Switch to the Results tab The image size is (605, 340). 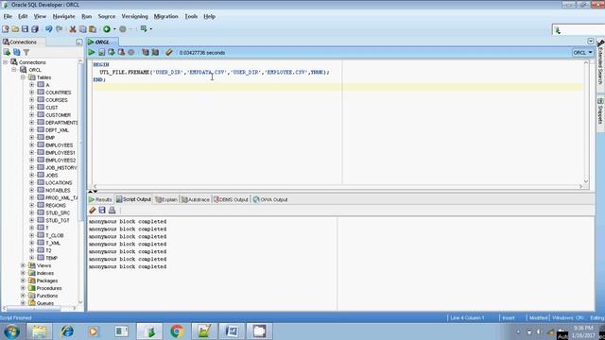(x=100, y=199)
